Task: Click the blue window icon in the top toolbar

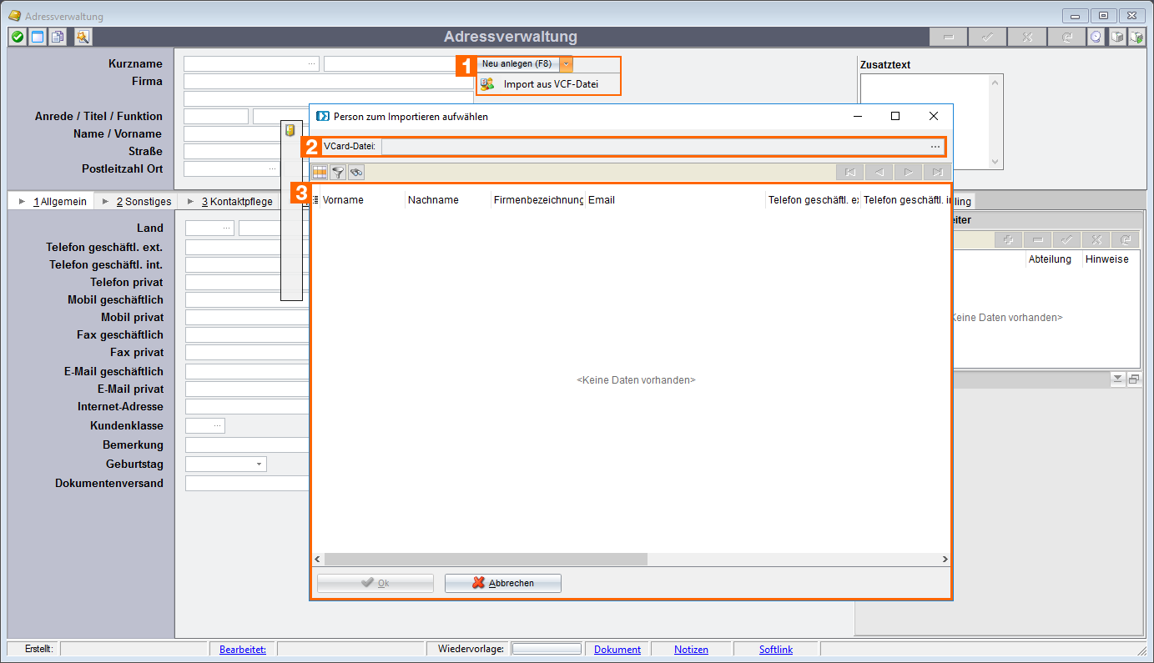Action: click(37, 37)
